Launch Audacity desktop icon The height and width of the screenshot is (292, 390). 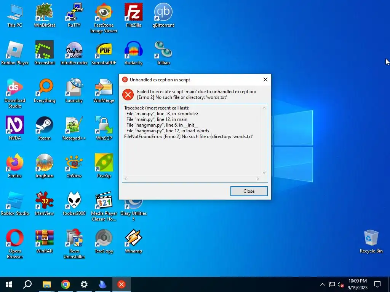pyautogui.click(x=134, y=53)
